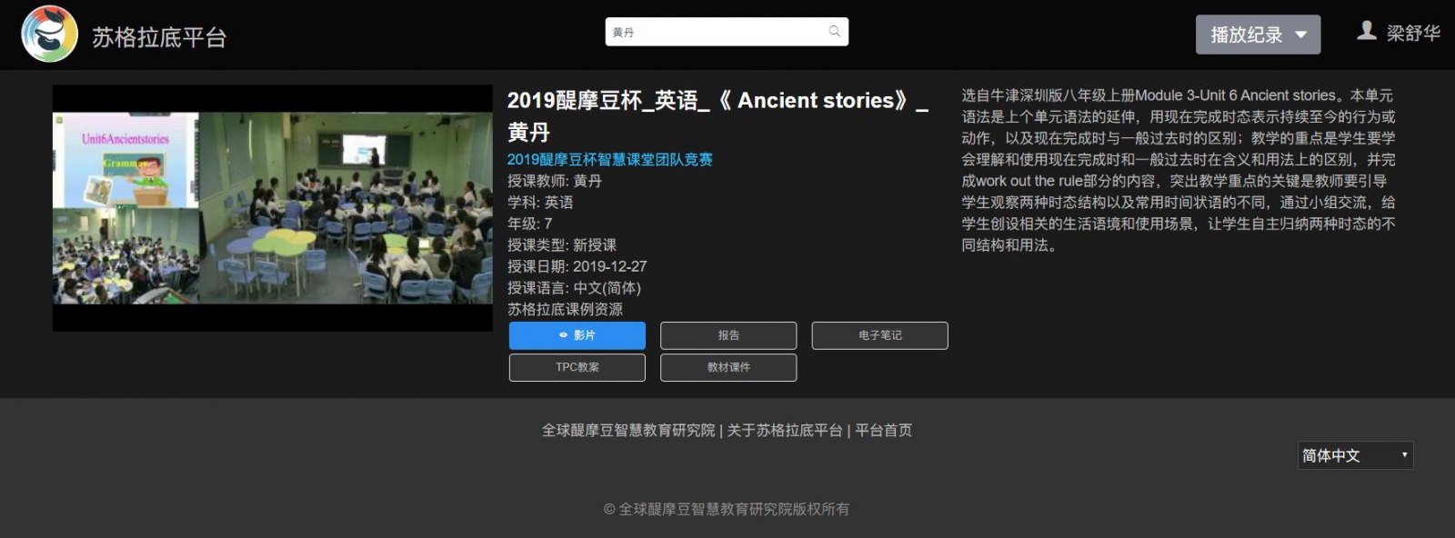Open the 关于苏格拉底平台 footer link

pyautogui.click(x=785, y=430)
